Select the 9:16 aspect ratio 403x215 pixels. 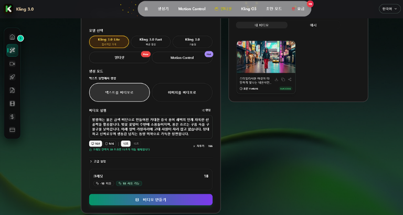point(110,144)
